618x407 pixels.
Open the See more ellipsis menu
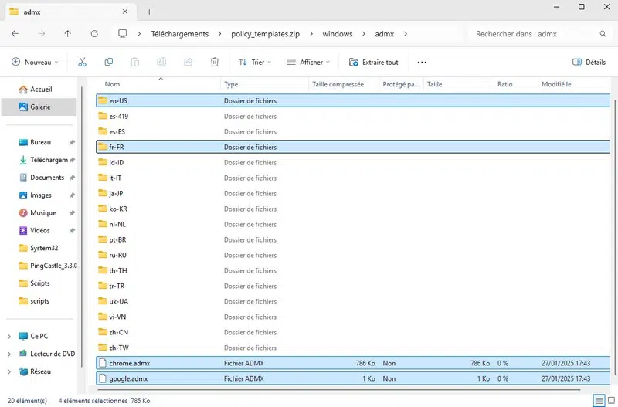click(x=422, y=62)
